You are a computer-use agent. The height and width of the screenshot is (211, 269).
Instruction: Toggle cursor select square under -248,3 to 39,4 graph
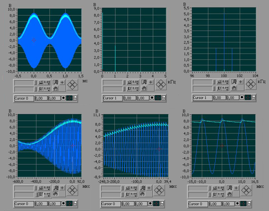pyautogui.click(x=150, y=204)
